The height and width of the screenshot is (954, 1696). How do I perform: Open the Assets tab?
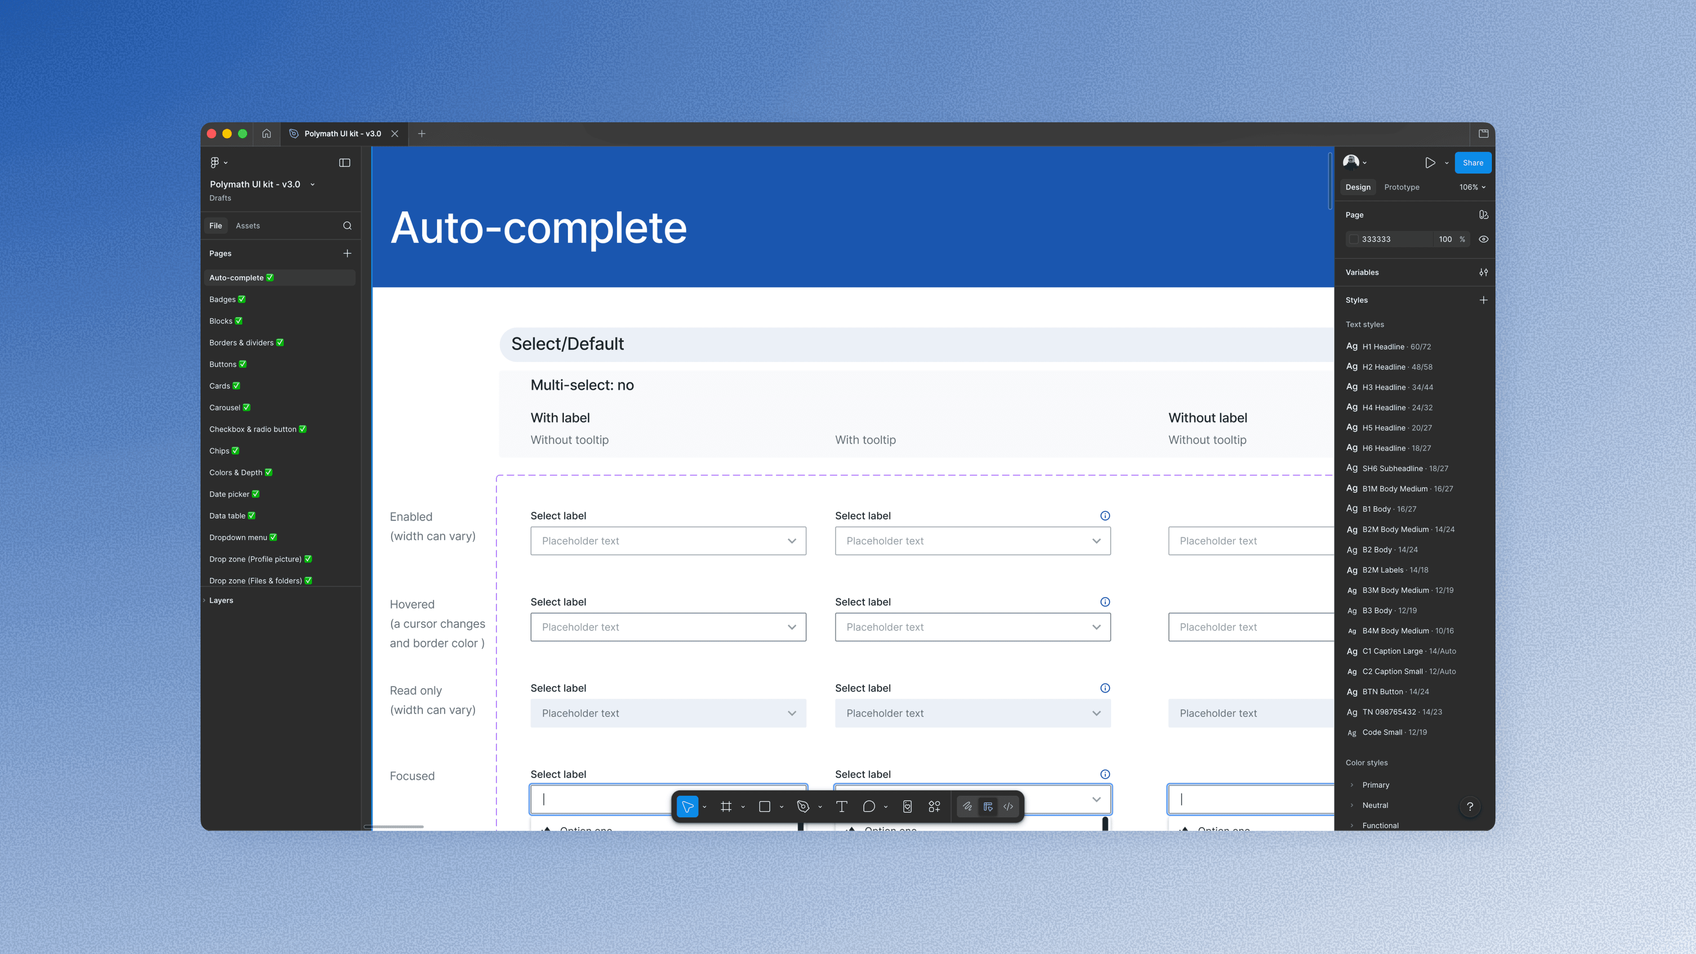(x=248, y=226)
